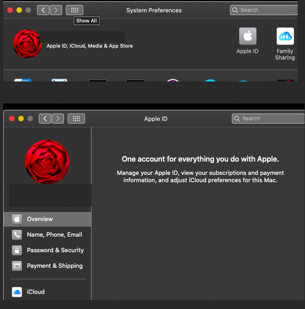Image resolution: width=305 pixels, height=309 pixels.
Task: Minimize the Apple ID window
Action: pyautogui.click(x=21, y=119)
